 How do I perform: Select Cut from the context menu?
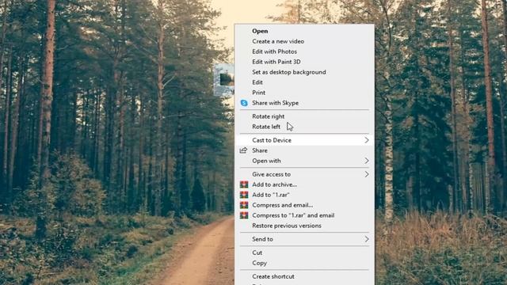click(x=304, y=253)
